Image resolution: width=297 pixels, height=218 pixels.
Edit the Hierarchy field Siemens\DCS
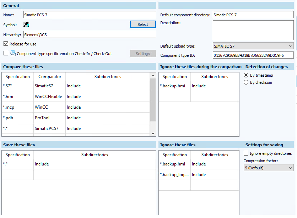(x=90, y=35)
